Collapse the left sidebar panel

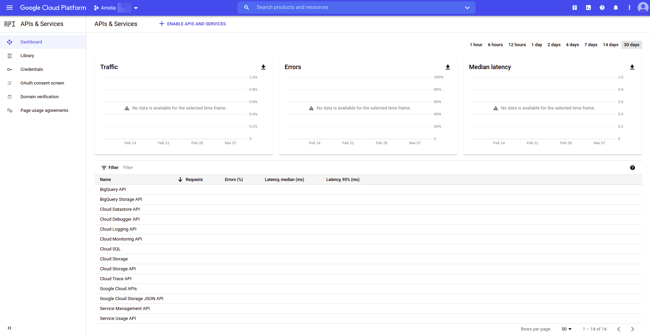click(10, 328)
